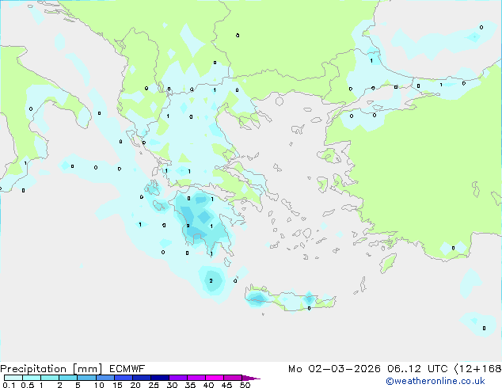Click the legend label "35"

coord(190,385)
